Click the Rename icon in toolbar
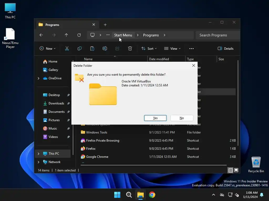This screenshot has width=269, height=201. coord(105,48)
